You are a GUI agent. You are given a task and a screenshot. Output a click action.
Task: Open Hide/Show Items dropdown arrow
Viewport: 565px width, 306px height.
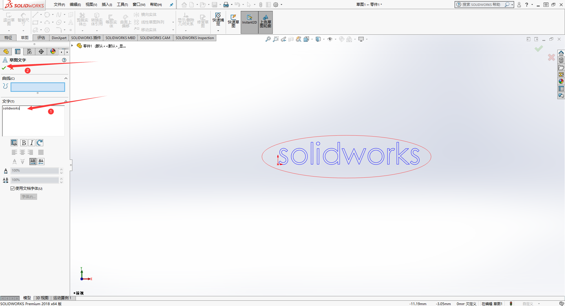(x=336, y=39)
